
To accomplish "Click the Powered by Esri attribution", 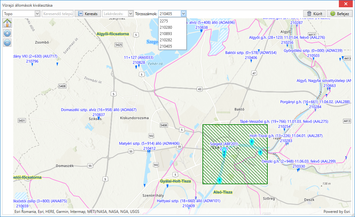I will coord(337,212).
